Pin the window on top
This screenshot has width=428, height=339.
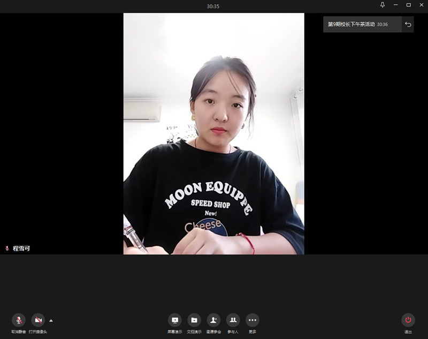[383, 5]
